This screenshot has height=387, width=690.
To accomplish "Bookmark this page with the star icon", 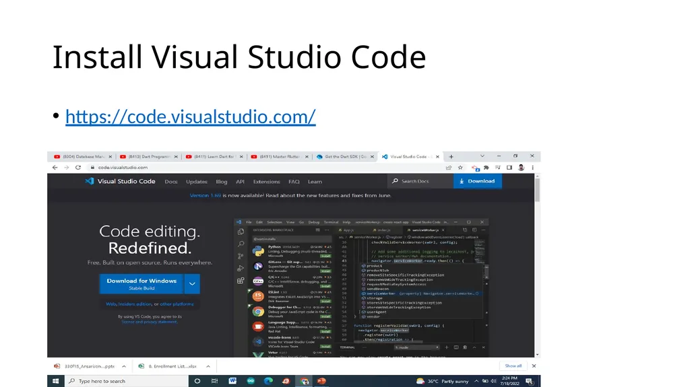I will (460, 168).
